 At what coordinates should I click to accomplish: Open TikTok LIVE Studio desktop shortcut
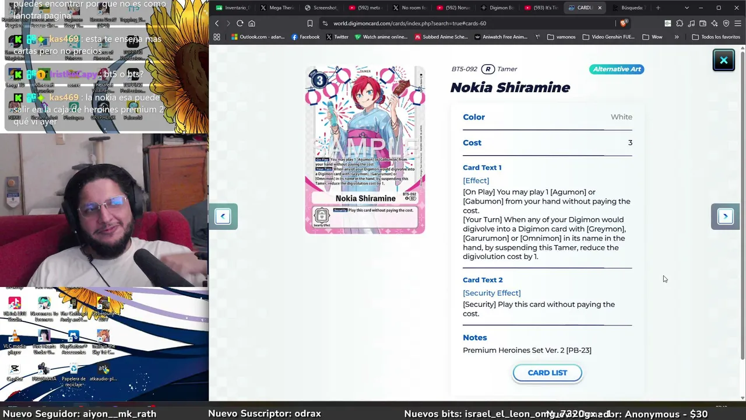pos(15,310)
